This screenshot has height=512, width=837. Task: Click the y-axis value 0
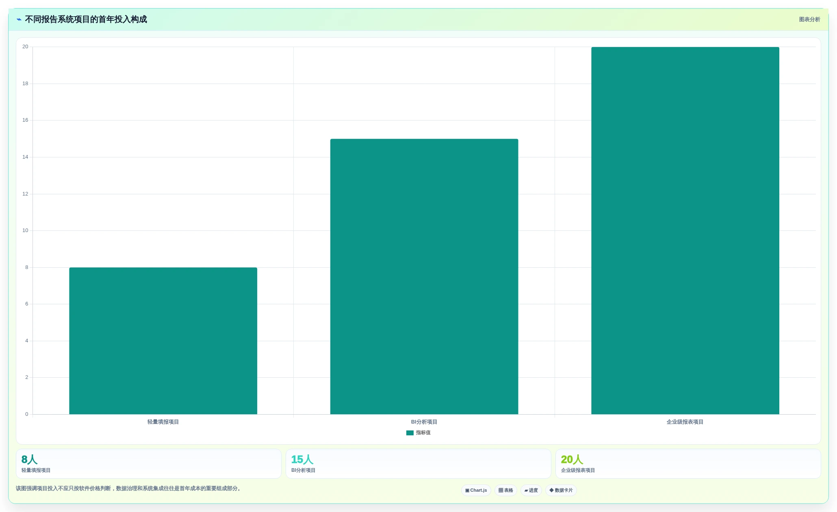(27, 414)
